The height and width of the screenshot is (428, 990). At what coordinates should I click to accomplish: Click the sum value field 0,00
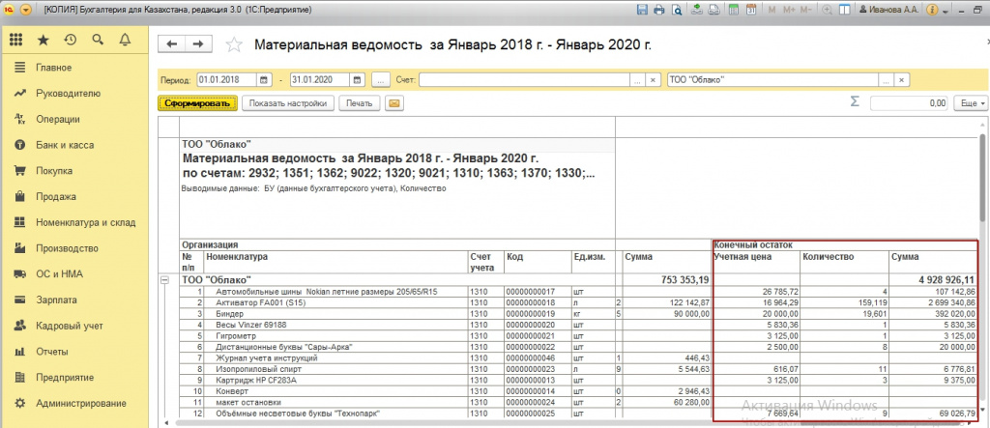(910, 103)
